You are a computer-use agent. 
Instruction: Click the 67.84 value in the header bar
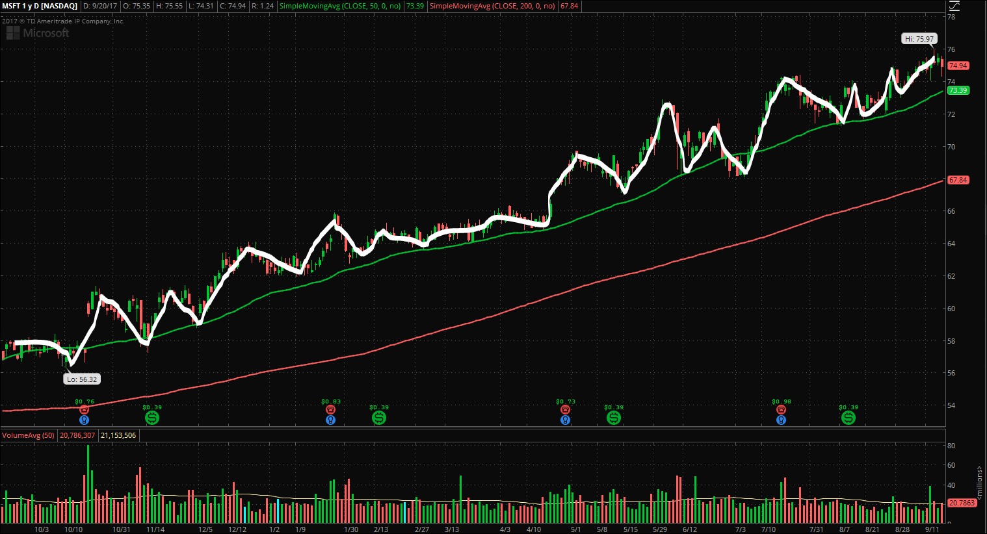click(x=569, y=6)
